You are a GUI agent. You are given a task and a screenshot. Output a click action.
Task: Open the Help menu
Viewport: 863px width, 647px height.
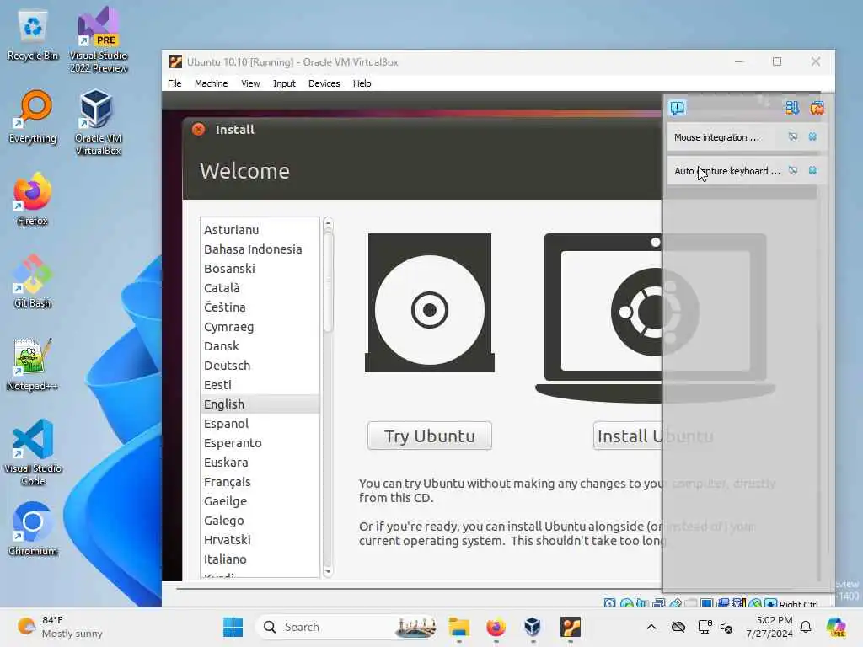click(362, 83)
